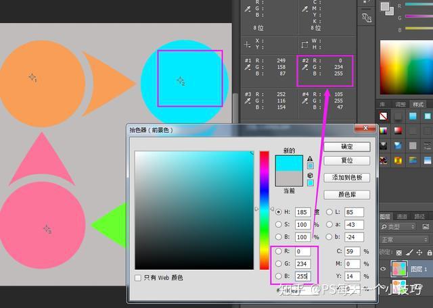This screenshot has height=308, width=433.
Task: Click the R slider in Color panel
Action: [x=419, y=5]
